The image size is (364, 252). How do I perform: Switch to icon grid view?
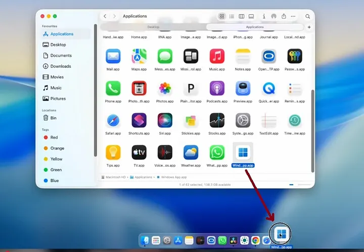pos(222,16)
